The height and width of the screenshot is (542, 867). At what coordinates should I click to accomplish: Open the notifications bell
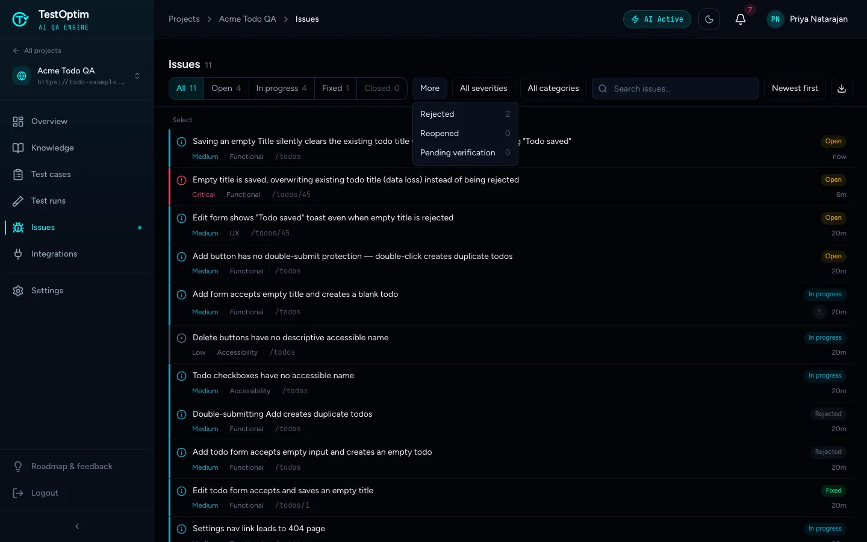coord(741,19)
